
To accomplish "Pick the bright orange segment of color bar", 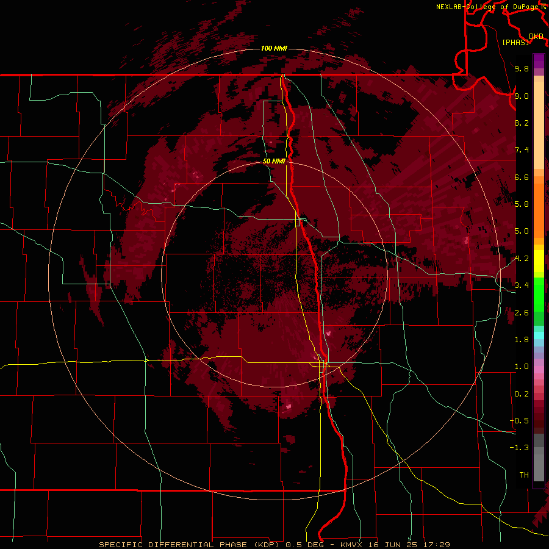I will coord(539,210).
